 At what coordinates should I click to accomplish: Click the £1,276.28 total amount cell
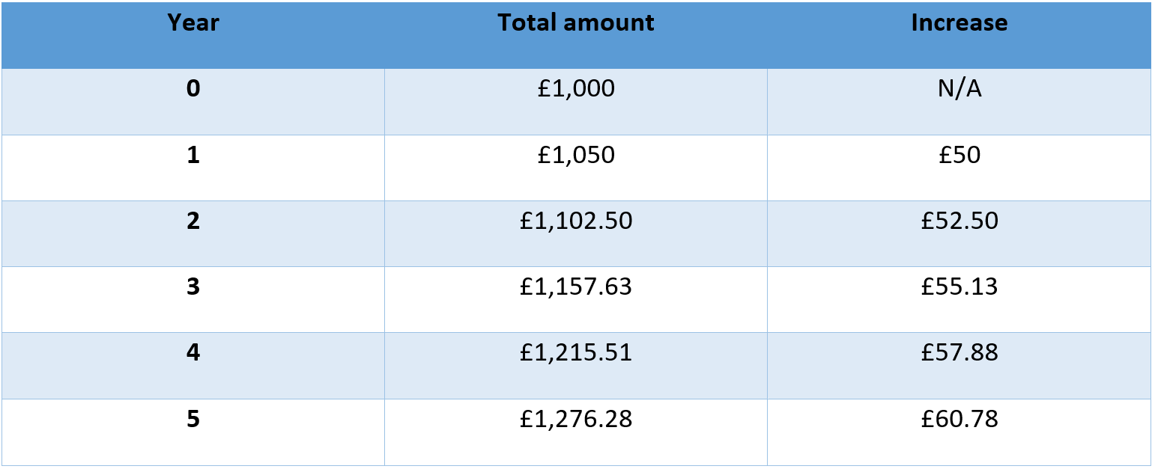(576, 432)
